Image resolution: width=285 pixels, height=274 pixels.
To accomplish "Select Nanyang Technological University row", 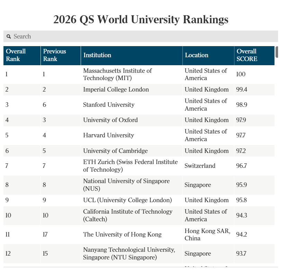I will pos(129,254).
